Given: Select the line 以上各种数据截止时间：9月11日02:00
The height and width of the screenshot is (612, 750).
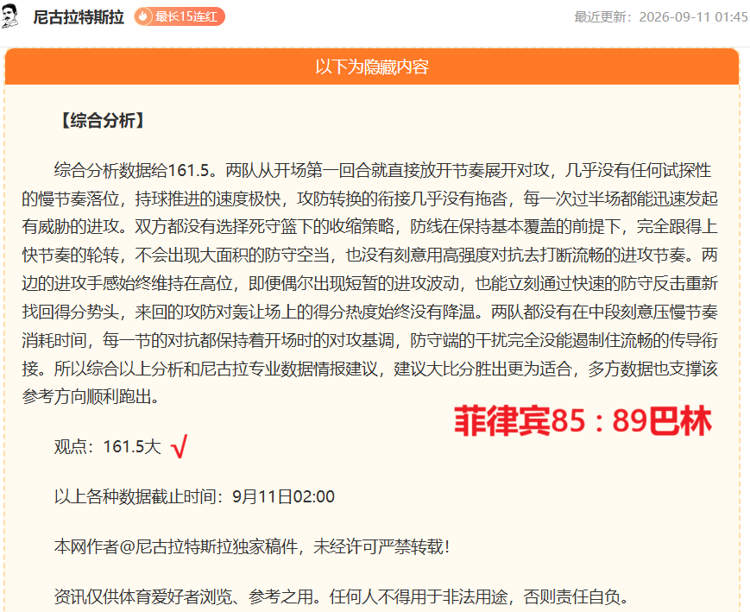Looking at the screenshot, I should 194,496.
